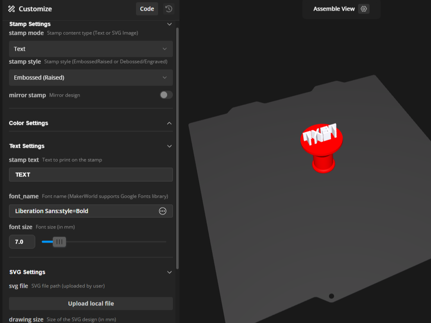The width and height of the screenshot is (431, 323).
Task: Click Upload local file button
Action: 91,303
